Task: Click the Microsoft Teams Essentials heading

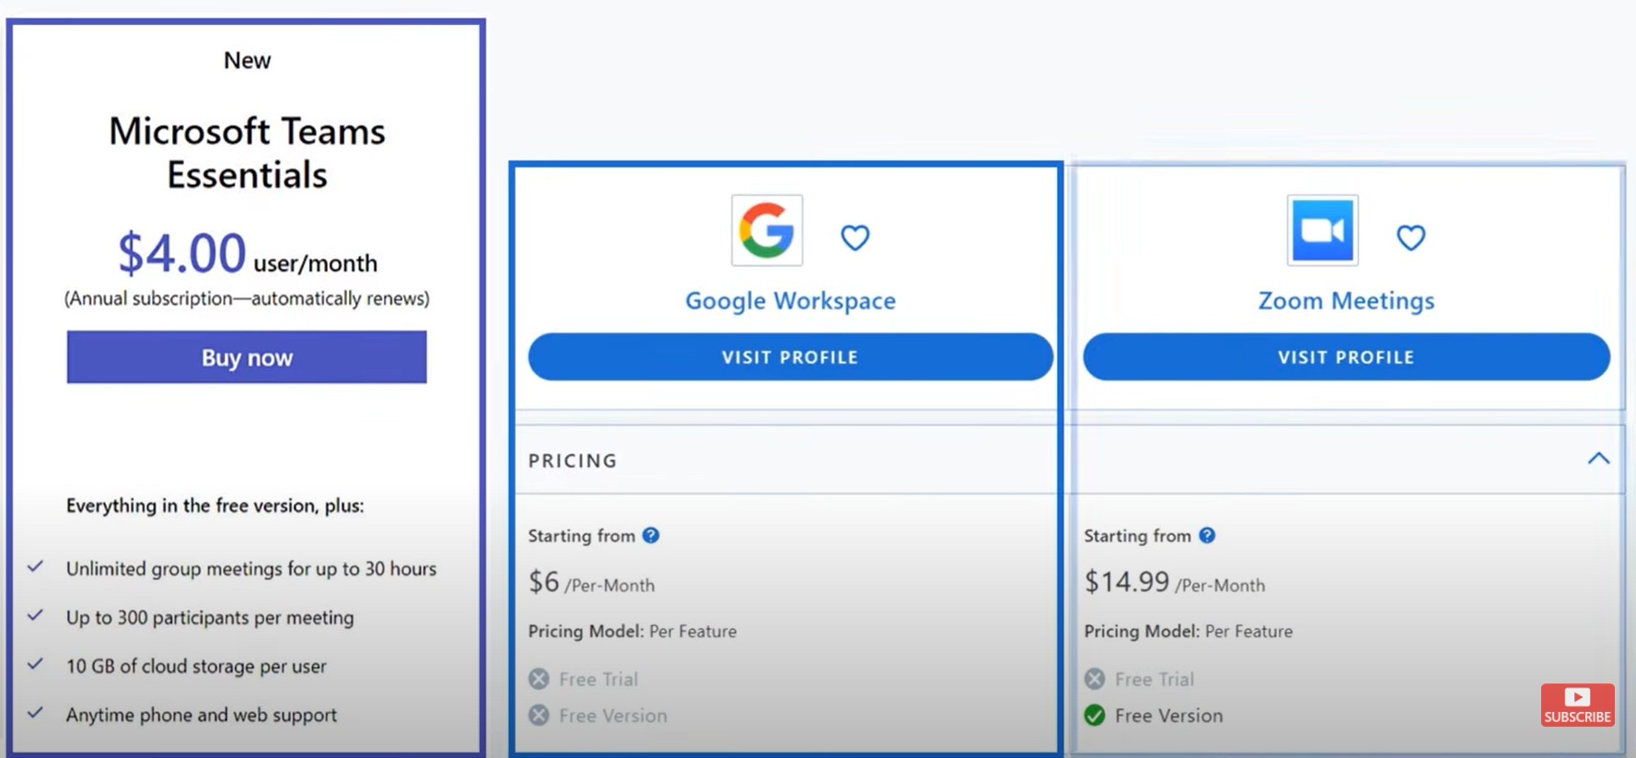Action: (247, 153)
